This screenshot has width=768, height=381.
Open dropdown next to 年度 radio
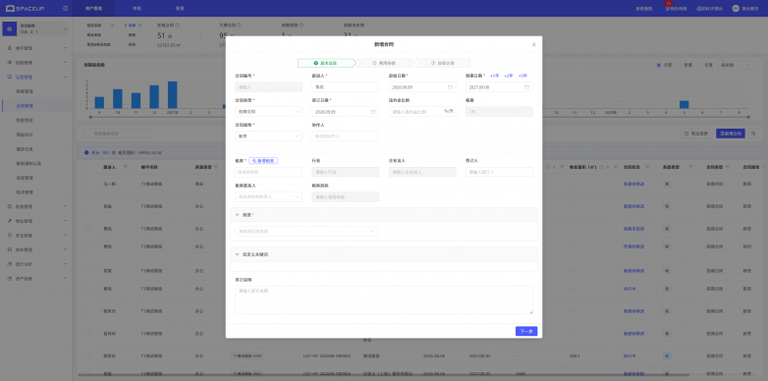coord(736,65)
